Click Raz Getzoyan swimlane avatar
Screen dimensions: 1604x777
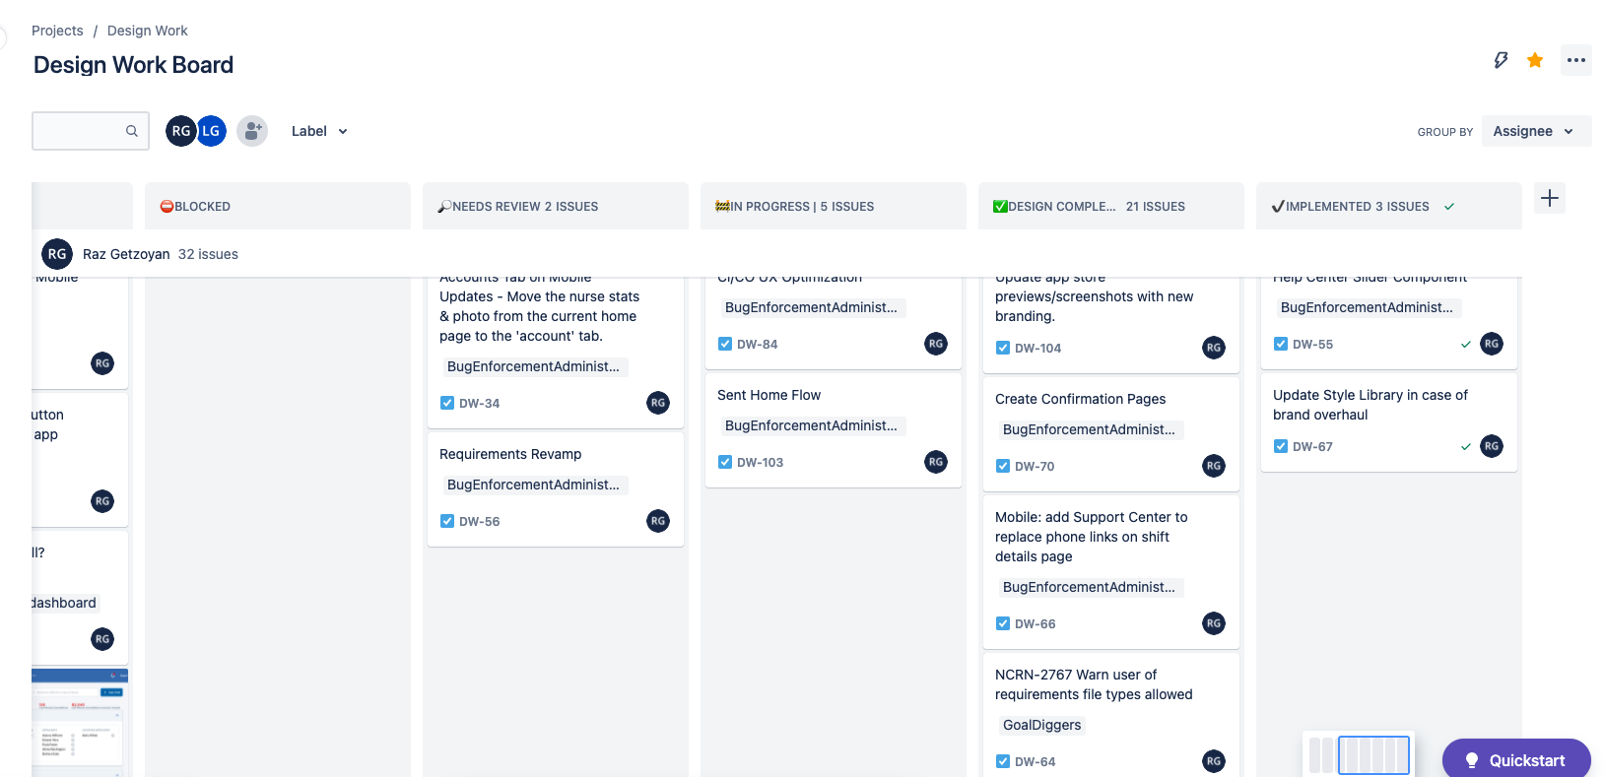click(57, 254)
